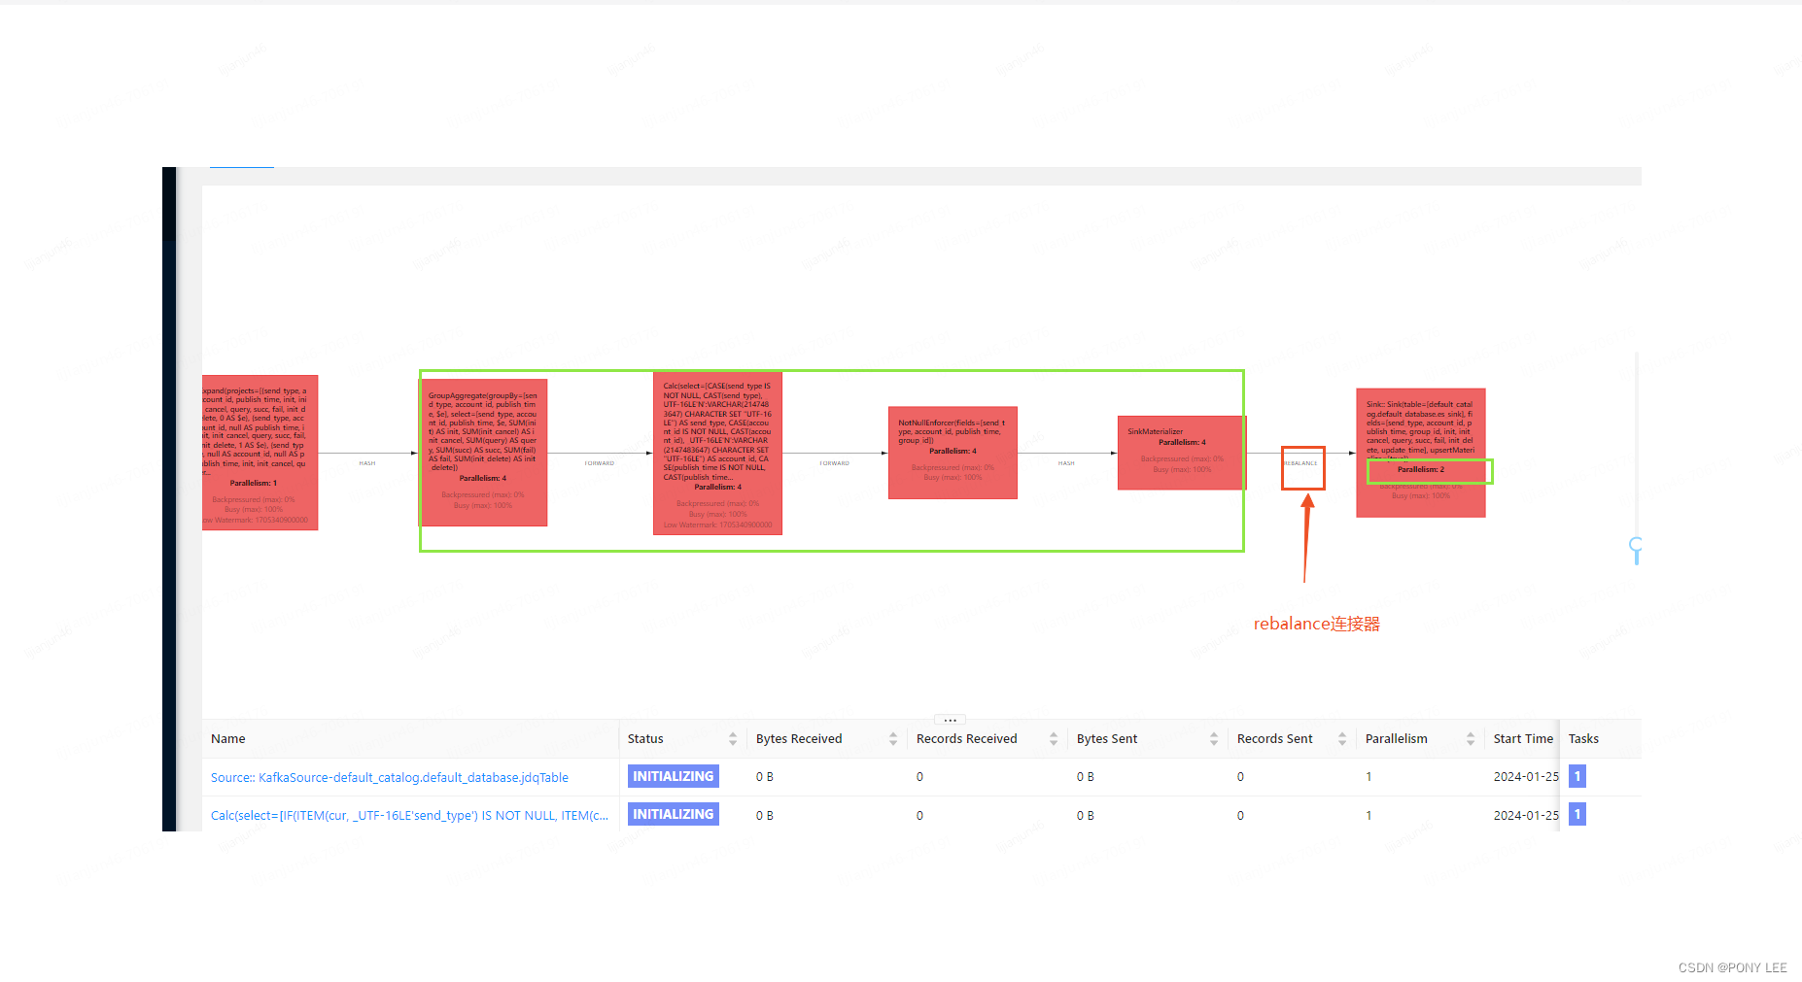This screenshot has width=1802, height=982.
Task: Click INITIALIZING status of Calc row
Action: [x=674, y=814]
